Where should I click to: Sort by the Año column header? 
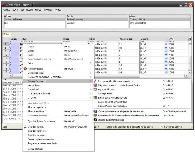(178, 39)
